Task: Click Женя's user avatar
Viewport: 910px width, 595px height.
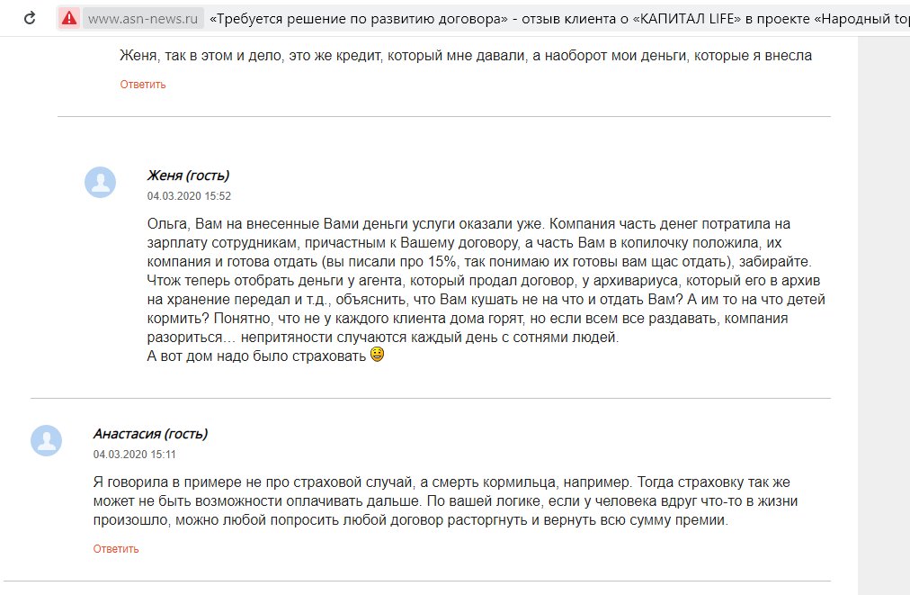Action: tap(100, 183)
